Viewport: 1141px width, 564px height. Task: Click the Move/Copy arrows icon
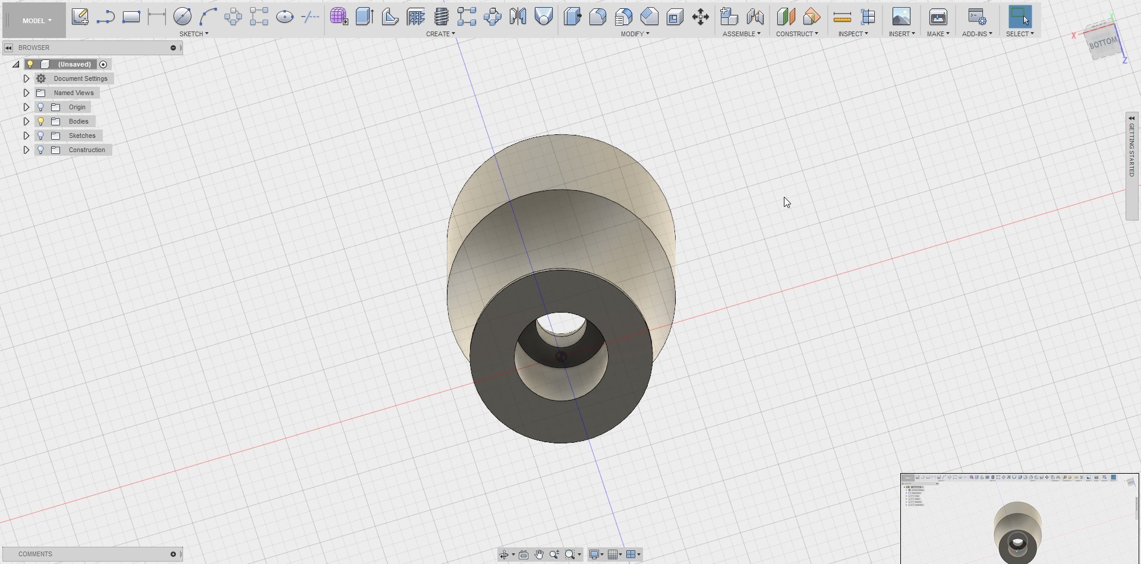[x=700, y=17]
